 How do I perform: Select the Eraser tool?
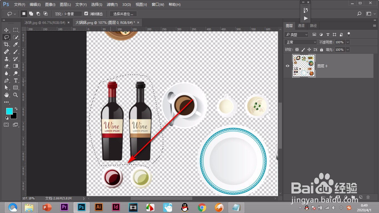click(6, 66)
